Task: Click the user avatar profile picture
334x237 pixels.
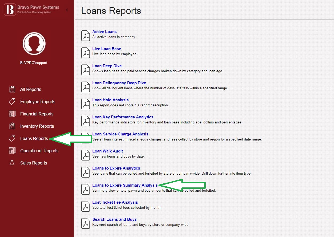Action: click(x=34, y=43)
